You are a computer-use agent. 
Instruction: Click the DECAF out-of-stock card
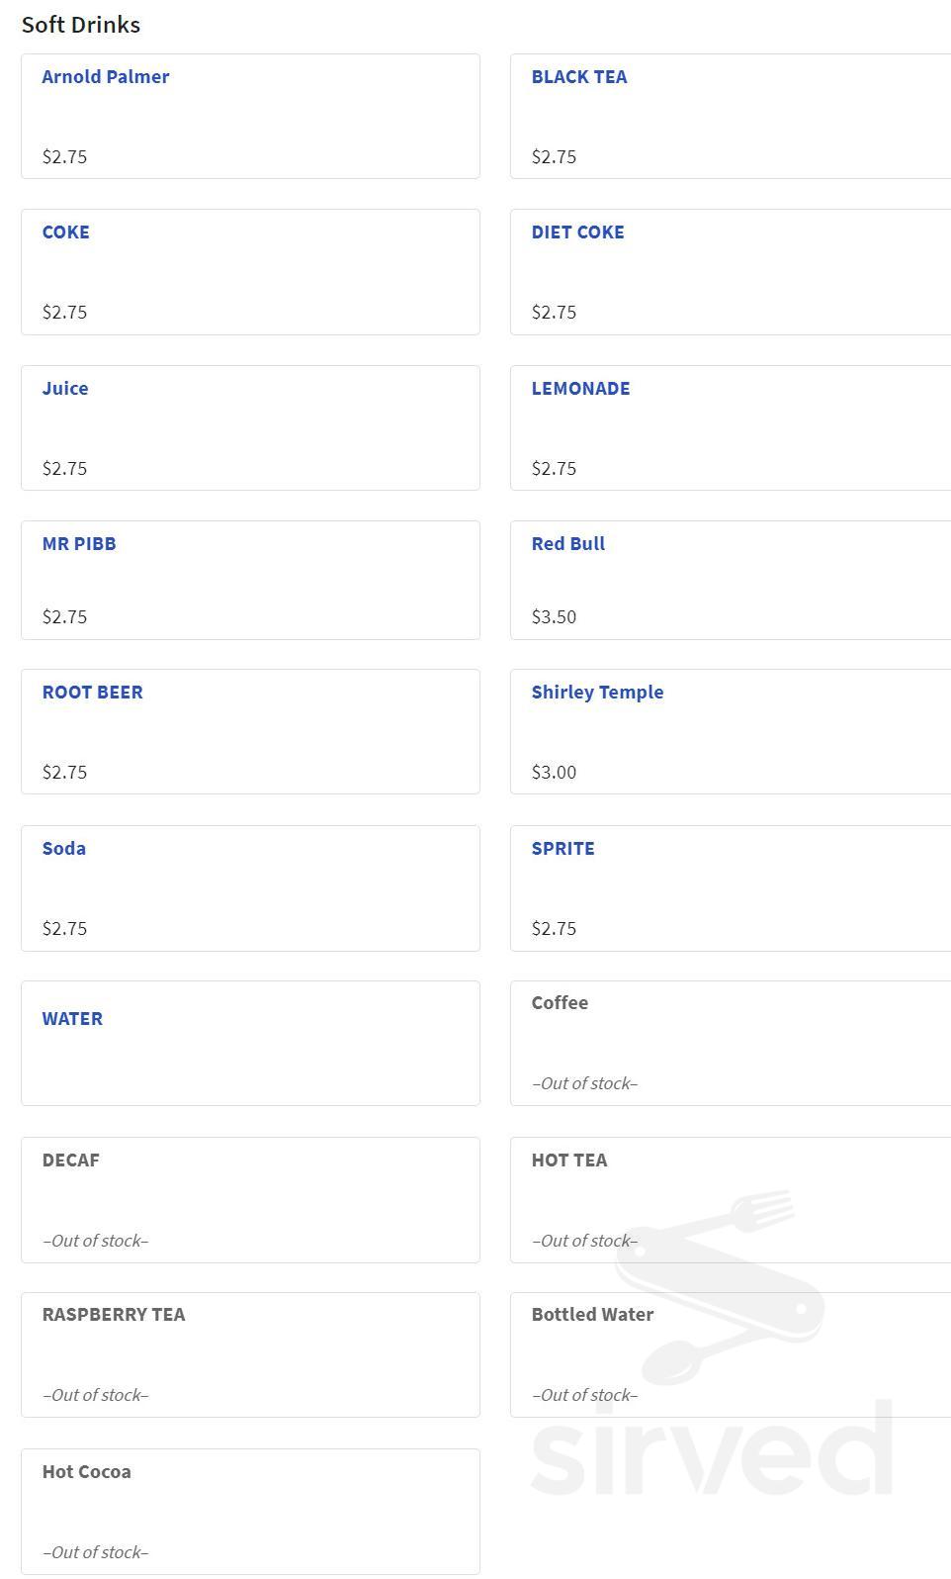tap(250, 1199)
